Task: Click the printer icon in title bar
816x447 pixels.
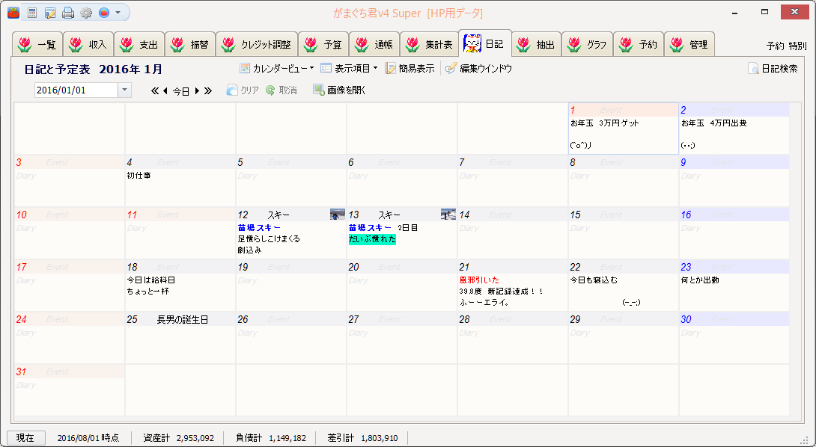Action: tap(68, 13)
